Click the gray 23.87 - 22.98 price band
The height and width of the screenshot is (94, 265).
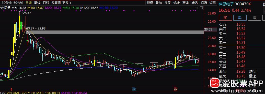coord(115,32)
